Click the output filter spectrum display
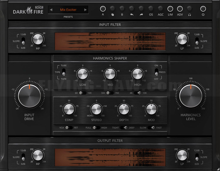 (x=110, y=158)
